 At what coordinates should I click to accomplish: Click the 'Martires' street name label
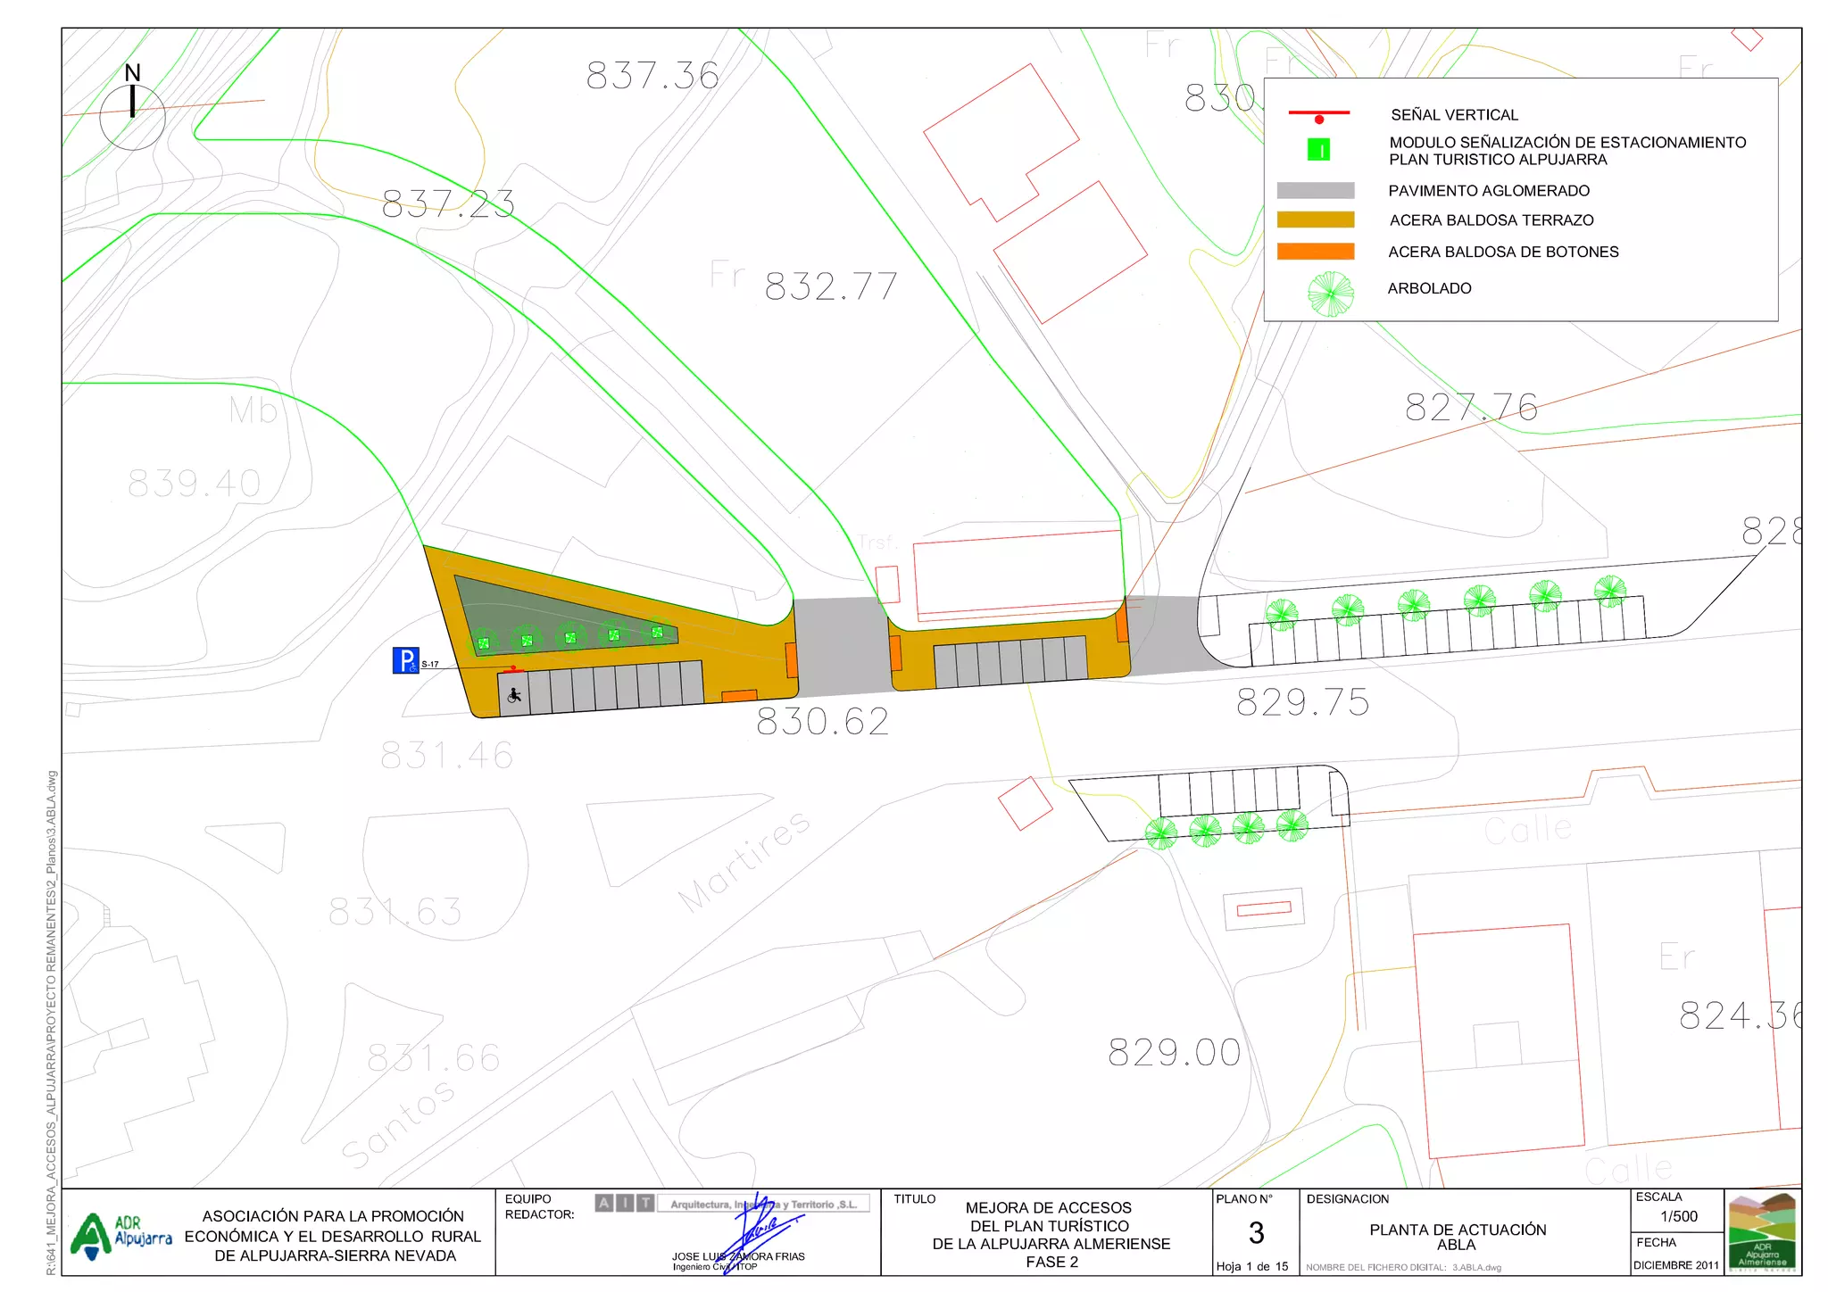point(744,862)
